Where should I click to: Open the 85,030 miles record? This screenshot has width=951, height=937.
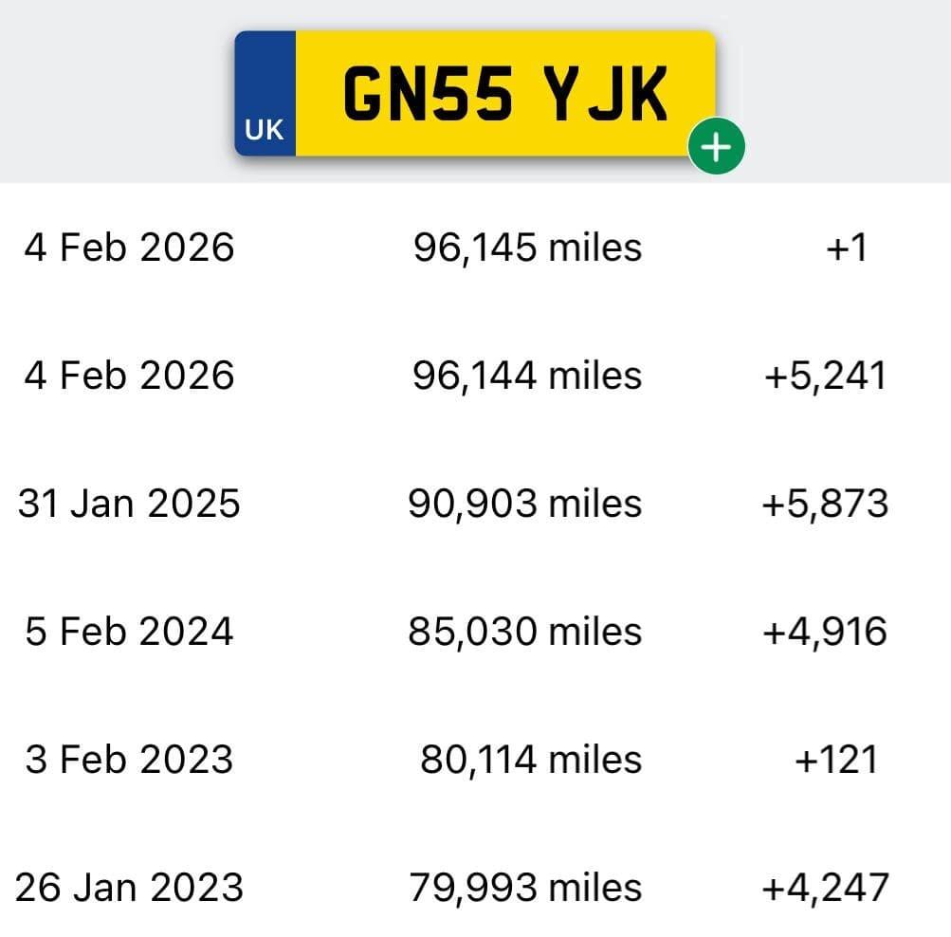tap(524, 632)
